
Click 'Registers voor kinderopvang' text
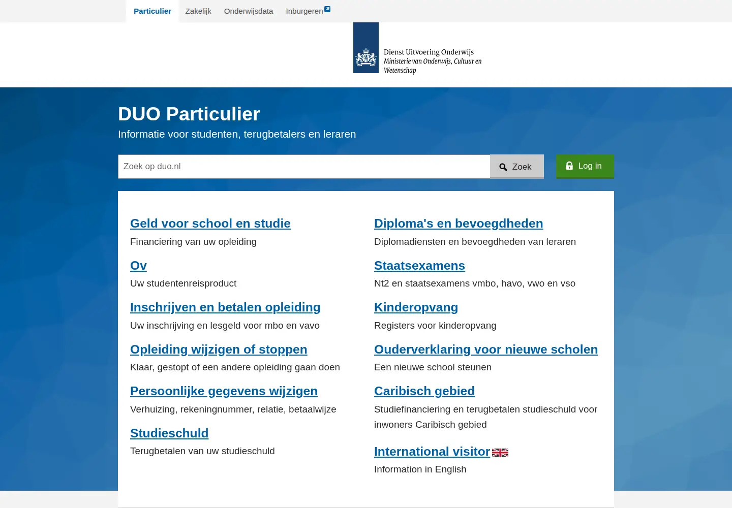(x=435, y=326)
